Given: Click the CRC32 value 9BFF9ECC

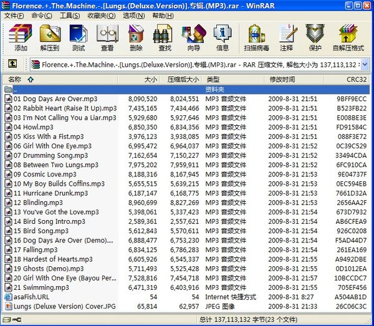Looking at the screenshot, I should [x=352, y=99].
